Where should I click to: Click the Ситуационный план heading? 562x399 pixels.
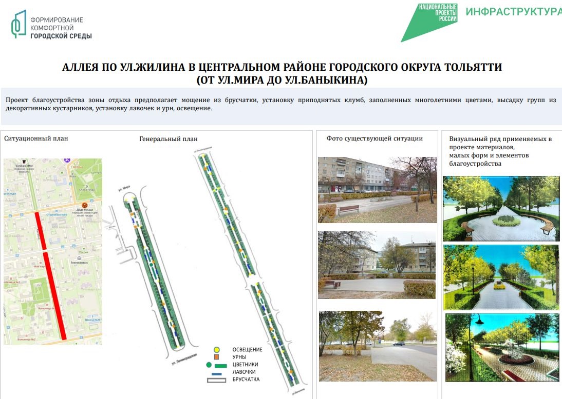point(36,138)
